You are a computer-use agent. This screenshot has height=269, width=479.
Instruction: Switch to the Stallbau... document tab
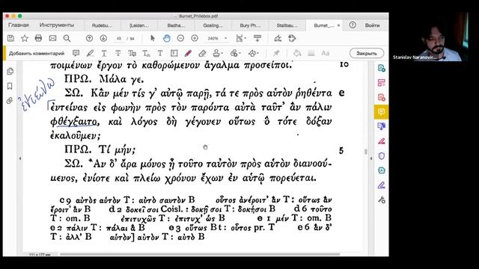[287, 25]
